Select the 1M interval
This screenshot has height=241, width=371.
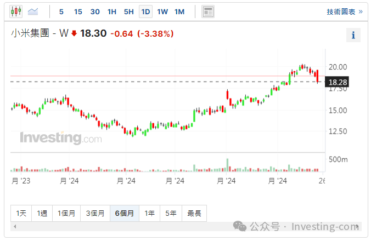pyautogui.click(x=179, y=12)
